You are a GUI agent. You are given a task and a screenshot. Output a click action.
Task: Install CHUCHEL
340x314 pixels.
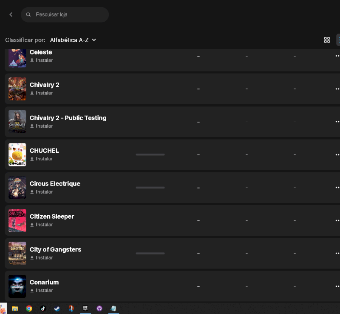click(41, 159)
